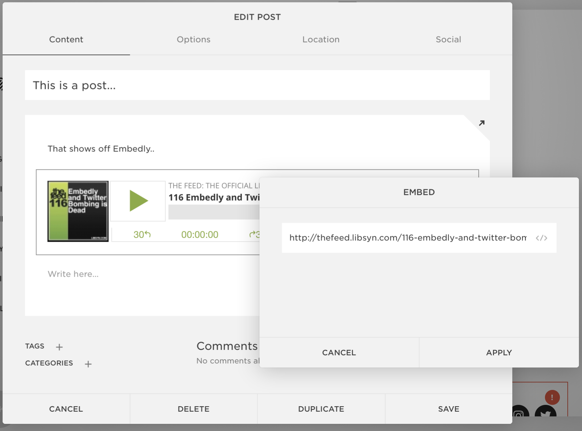Click the embed URL input field

click(408, 238)
